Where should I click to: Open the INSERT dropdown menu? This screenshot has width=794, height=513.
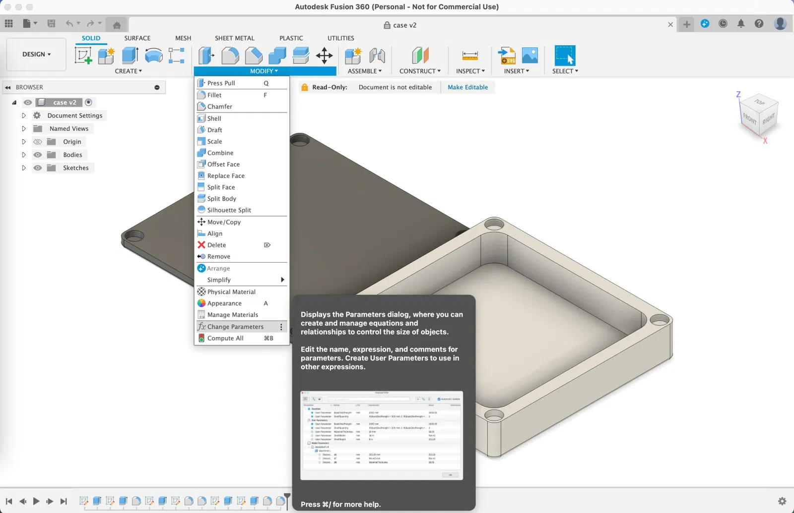(x=517, y=71)
